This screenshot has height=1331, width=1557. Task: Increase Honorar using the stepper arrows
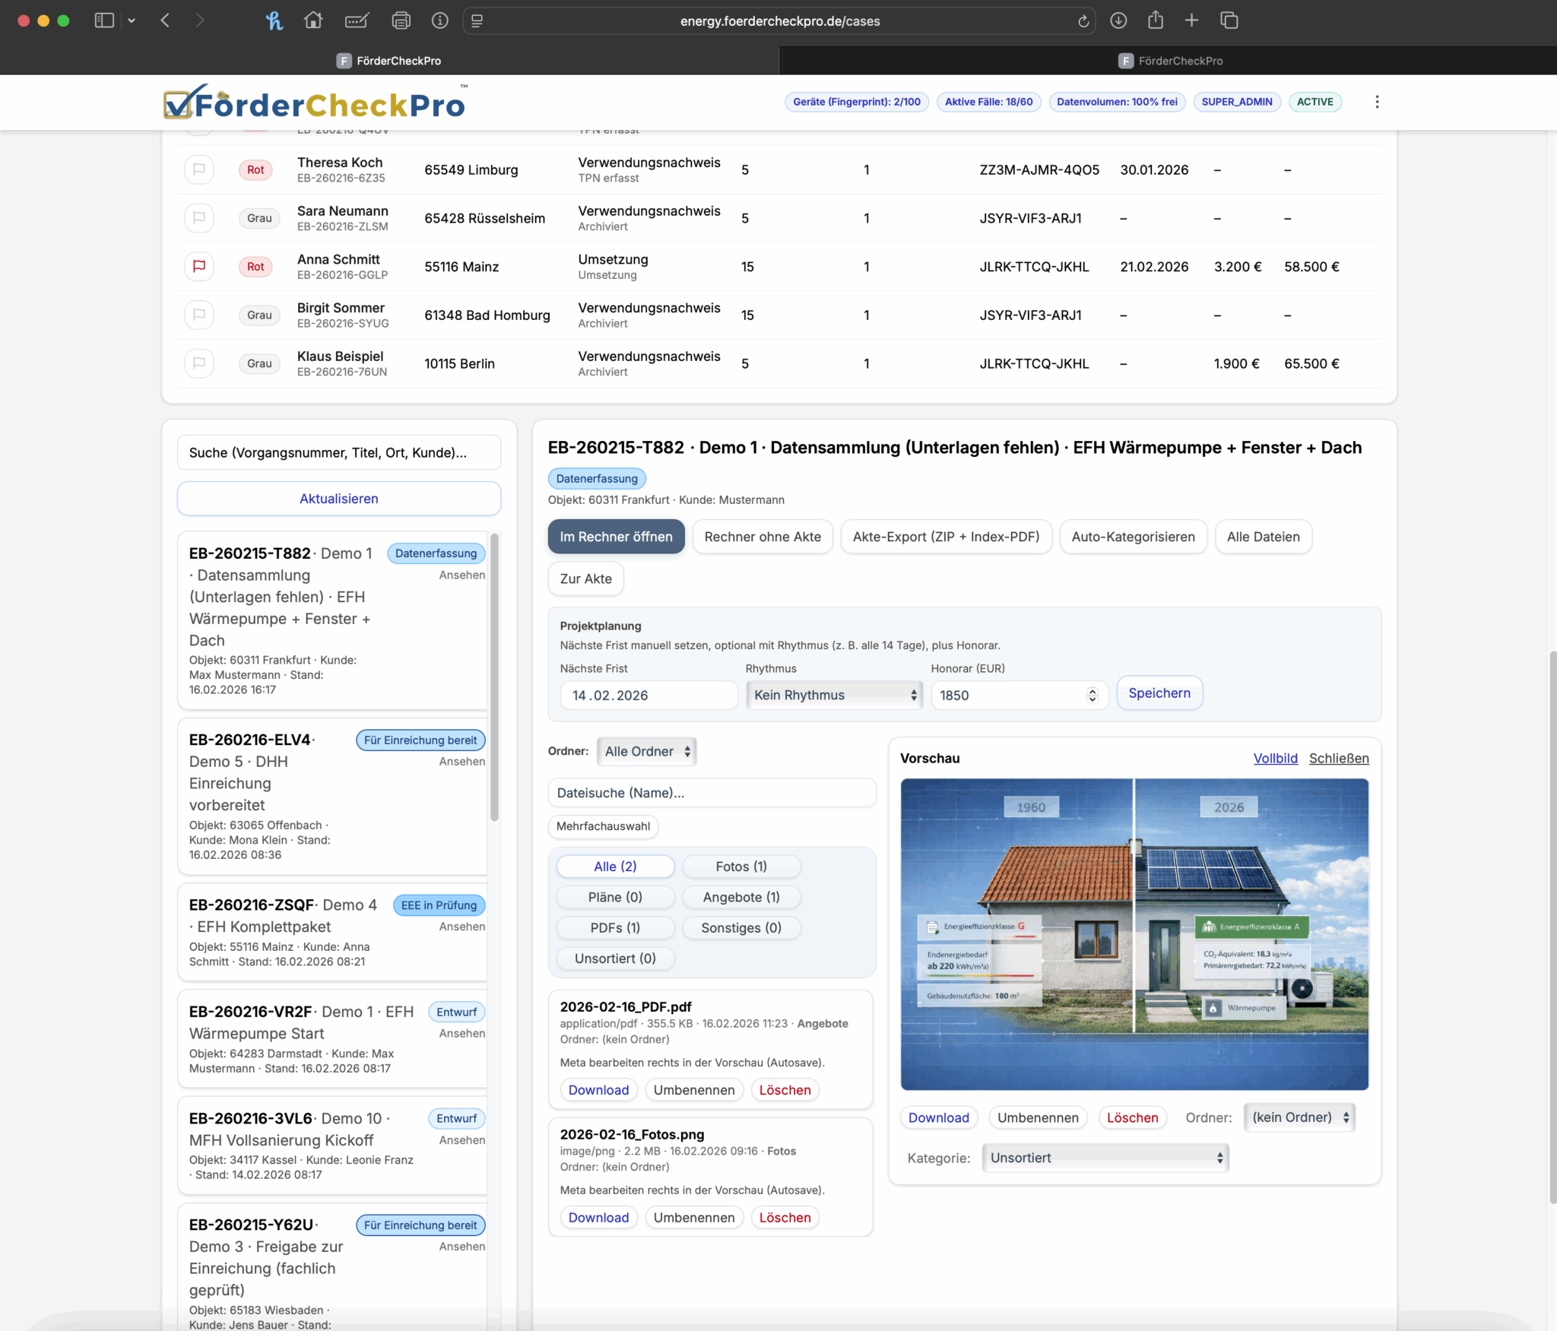click(x=1091, y=690)
